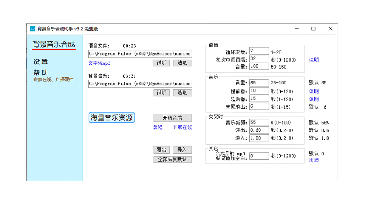Click the 提前播 input field
The width and height of the screenshot is (366, 205).
[x=259, y=91]
